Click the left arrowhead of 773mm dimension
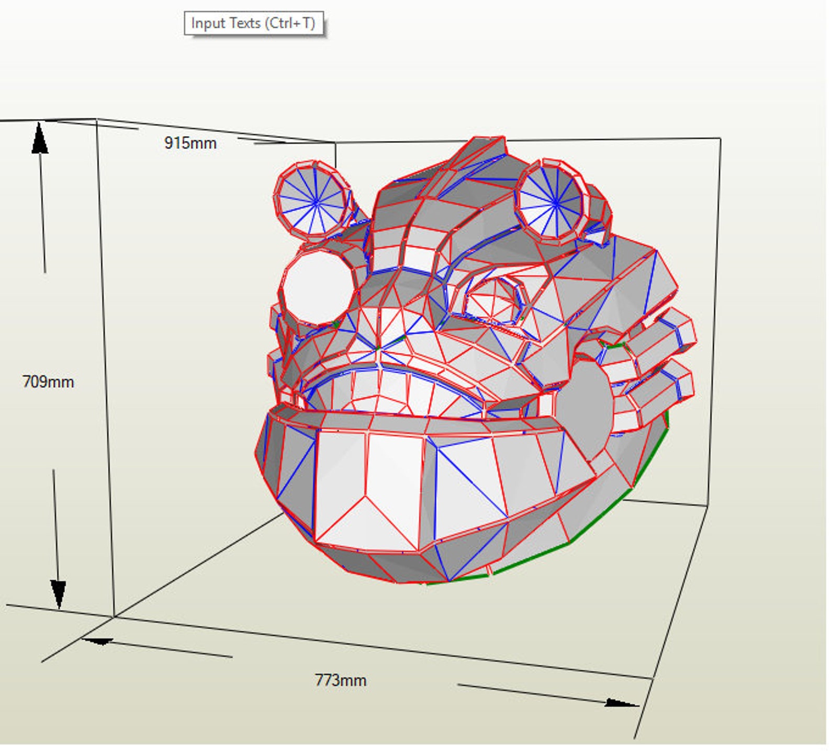 pos(98,641)
